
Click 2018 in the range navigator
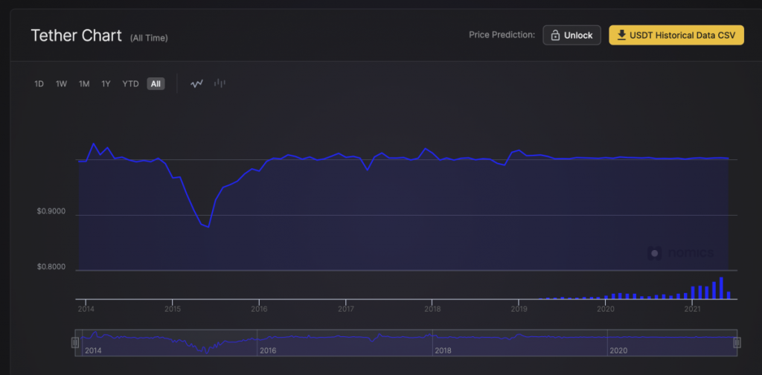coord(443,350)
